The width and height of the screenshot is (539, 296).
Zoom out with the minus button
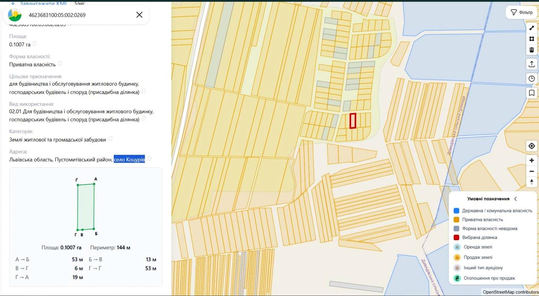tap(532, 171)
